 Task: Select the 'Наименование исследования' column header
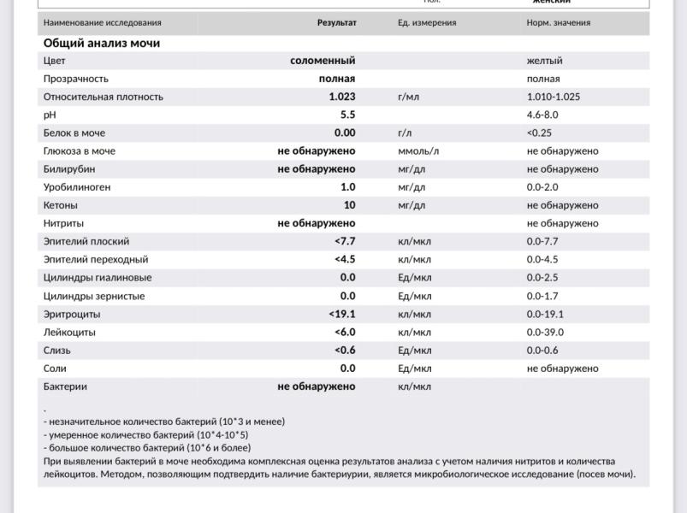tap(102, 23)
